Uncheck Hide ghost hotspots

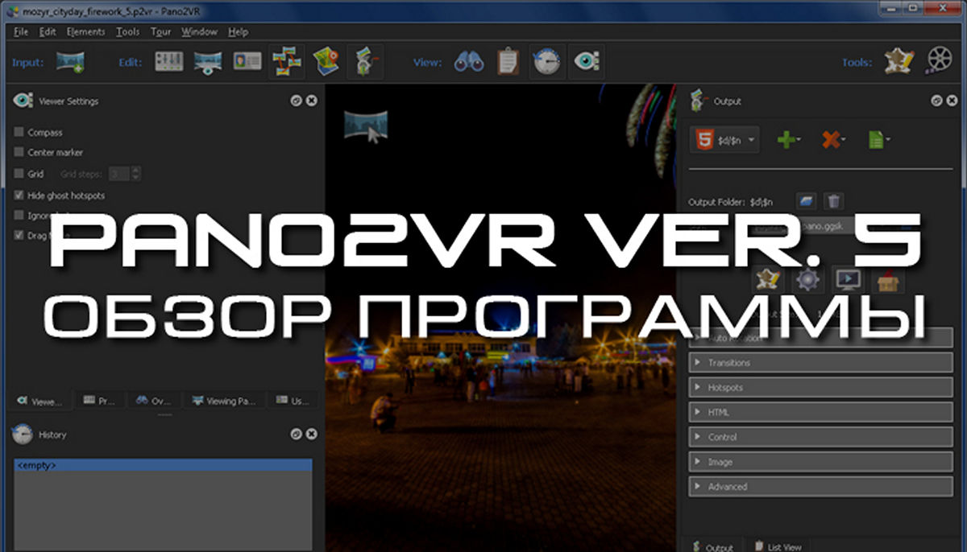click(19, 196)
